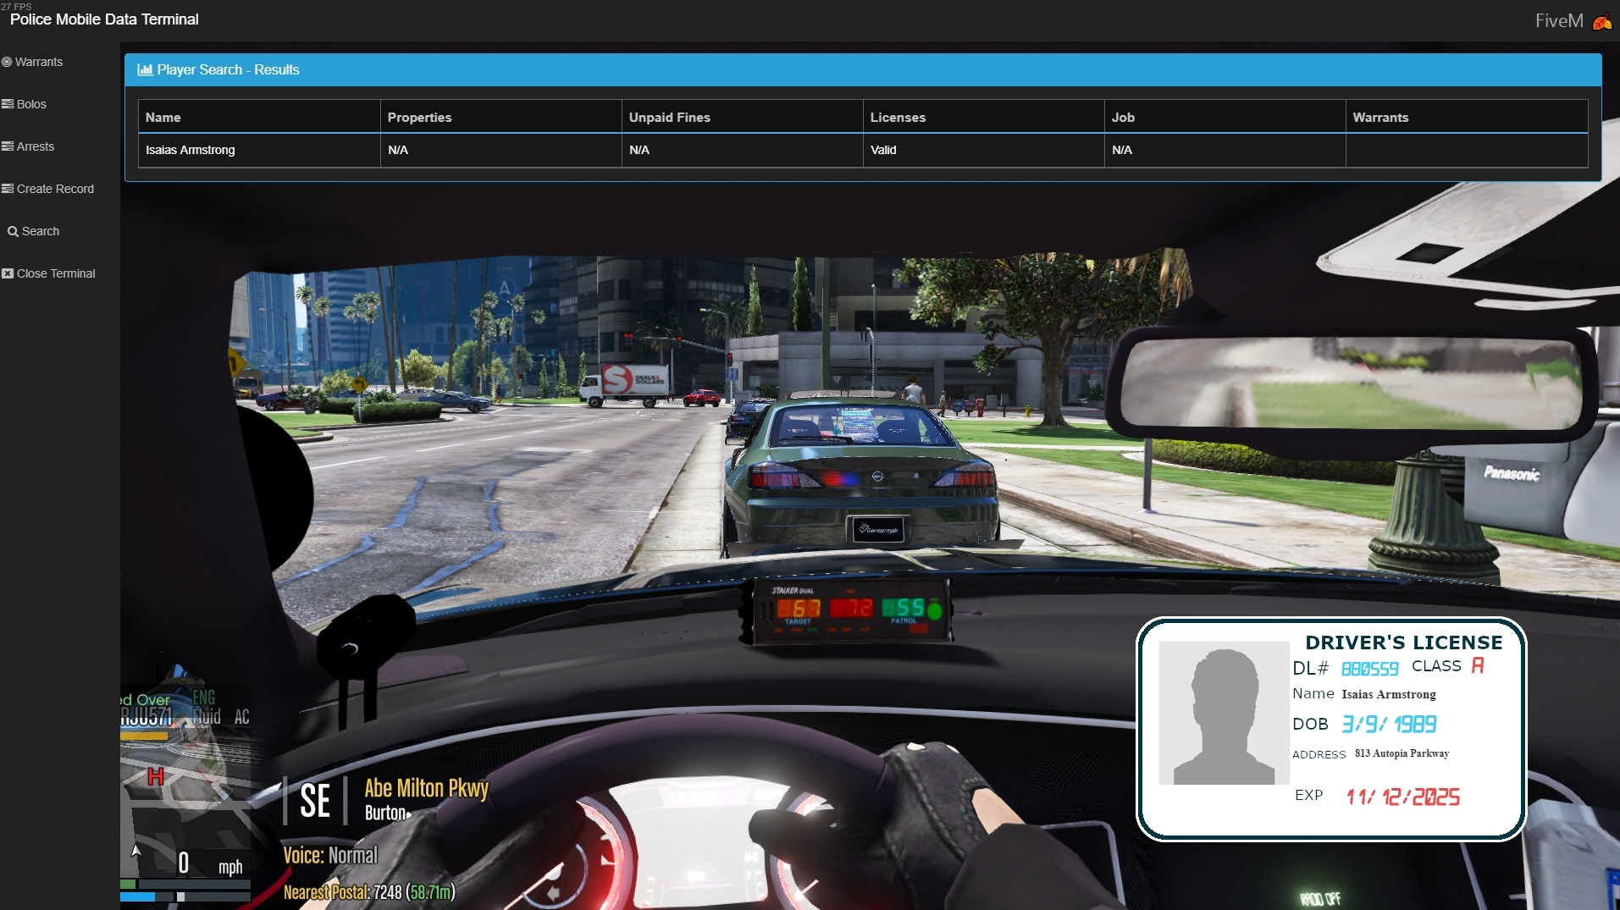Click the Police Mobile Data Terminal title

(x=104, y=19)
